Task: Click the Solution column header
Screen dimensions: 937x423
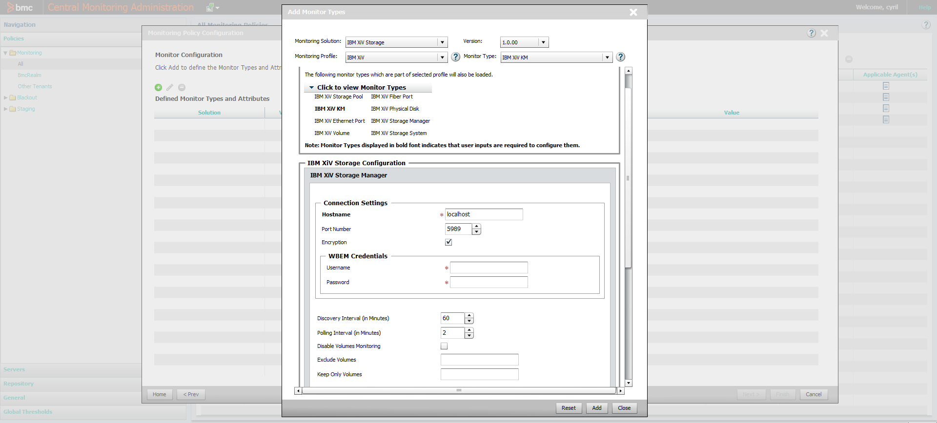Action: 209,113
